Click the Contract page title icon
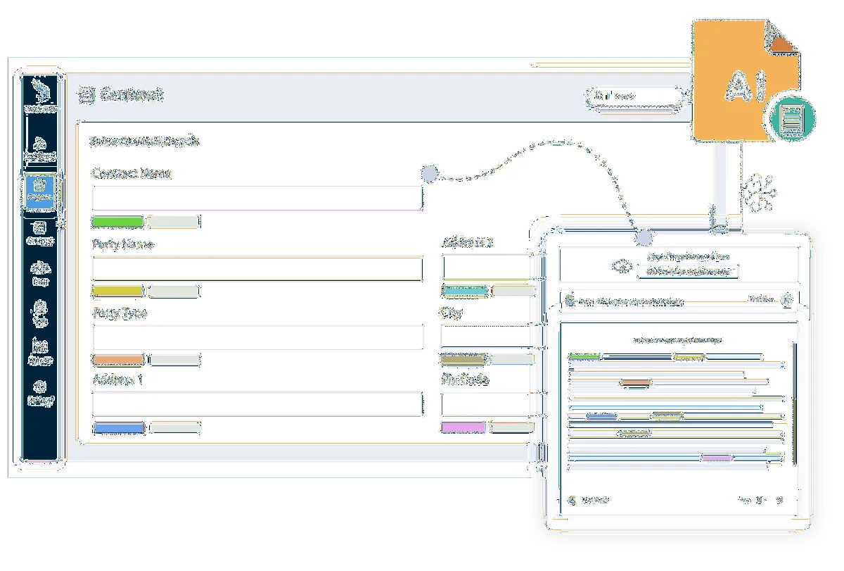The height and width of the screenshot is (571, 844). [86, 95]
